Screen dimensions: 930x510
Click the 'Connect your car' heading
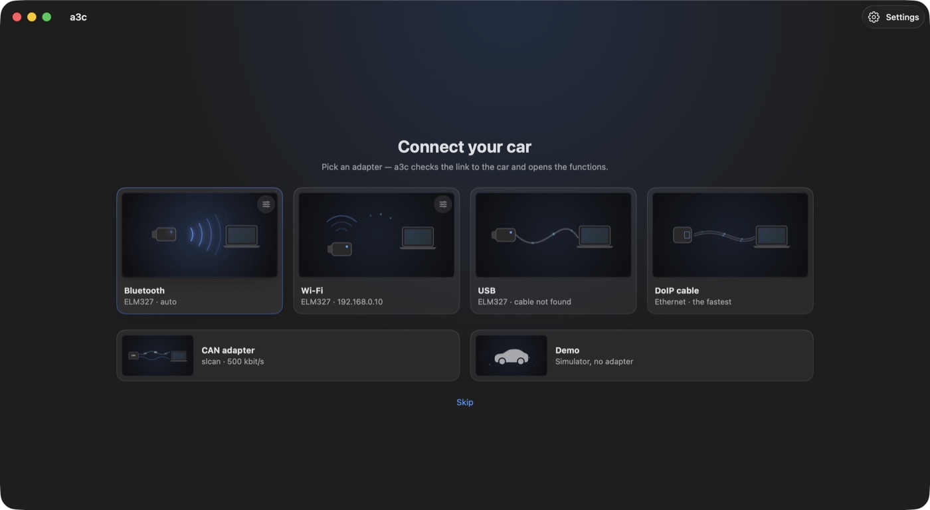click(464, 147)
